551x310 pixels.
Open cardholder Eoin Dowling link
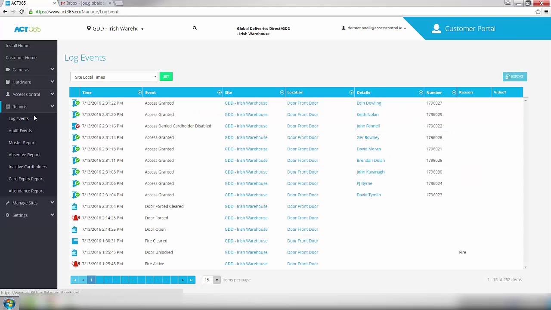(369, 103)
